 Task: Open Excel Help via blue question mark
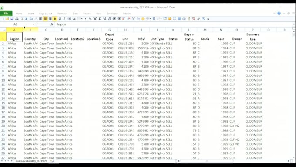279,13
